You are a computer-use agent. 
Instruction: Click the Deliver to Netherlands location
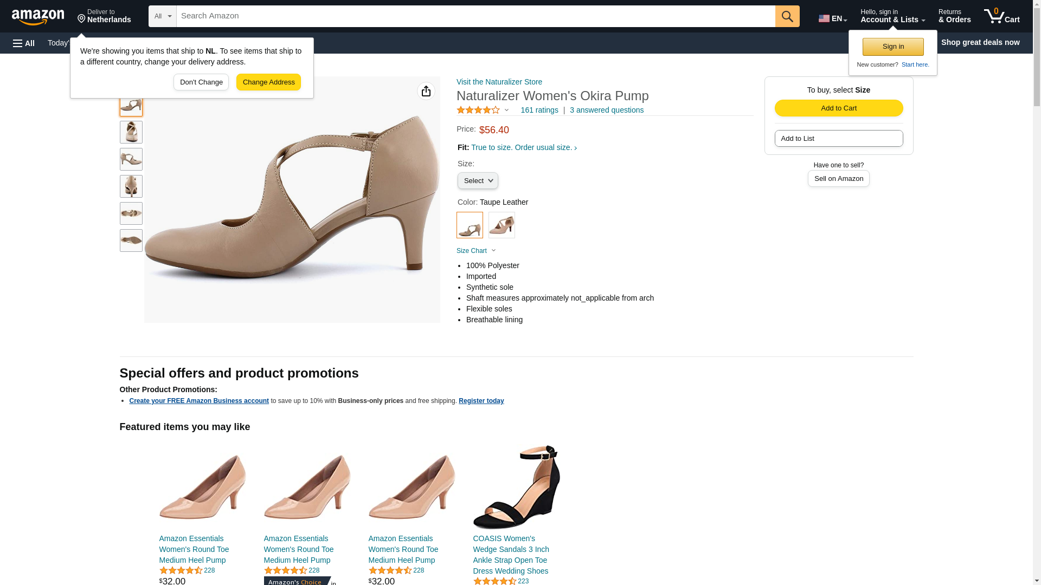(x=104, y=16)
